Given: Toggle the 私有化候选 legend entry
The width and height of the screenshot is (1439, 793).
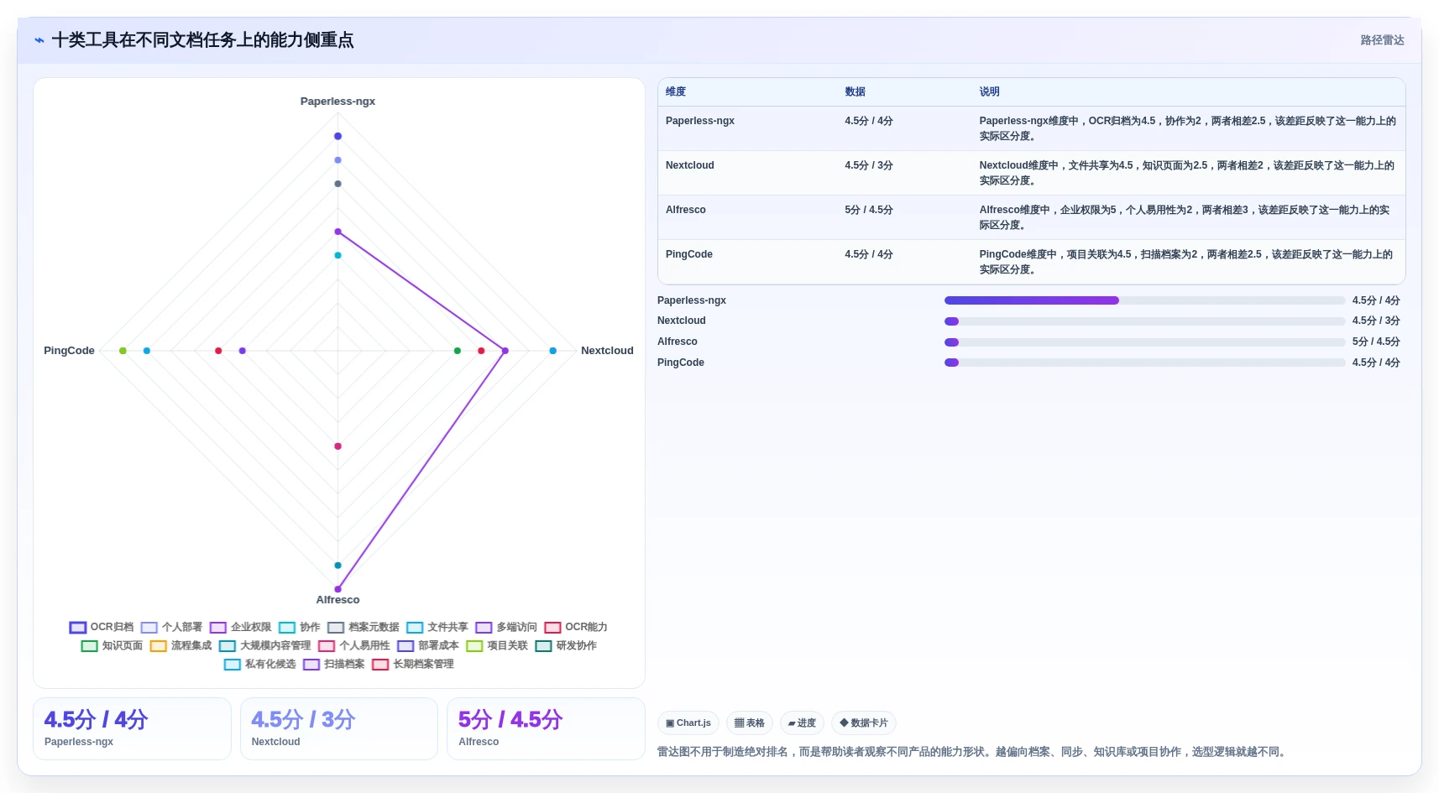Looking at the screenshot, I should click(x=260, y=664).
